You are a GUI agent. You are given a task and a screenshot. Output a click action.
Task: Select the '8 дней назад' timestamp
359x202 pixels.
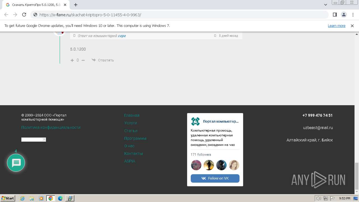click(x=228, y=36)
